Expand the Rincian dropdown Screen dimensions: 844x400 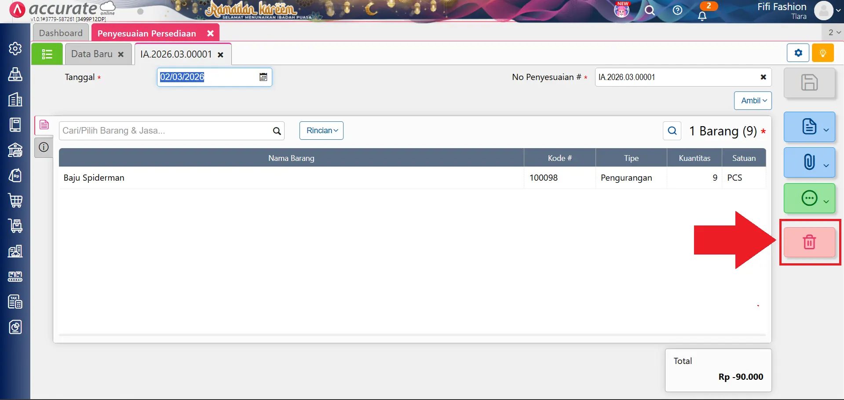click(x=322, y=131)
